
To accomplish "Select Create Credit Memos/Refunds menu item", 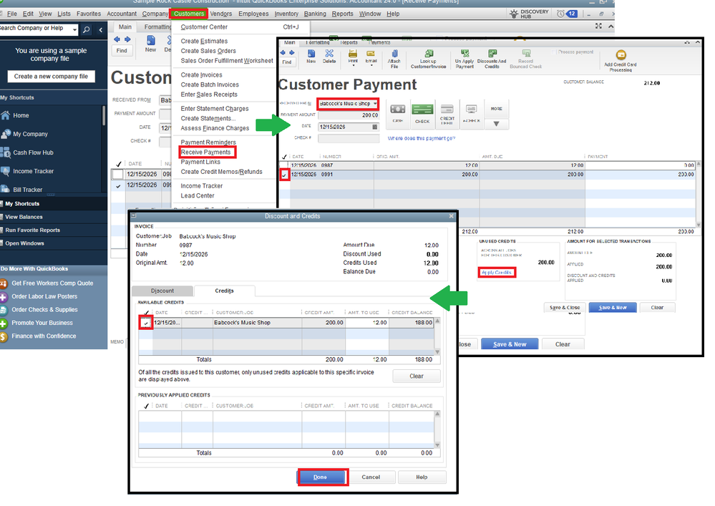I will pos(222,172).
